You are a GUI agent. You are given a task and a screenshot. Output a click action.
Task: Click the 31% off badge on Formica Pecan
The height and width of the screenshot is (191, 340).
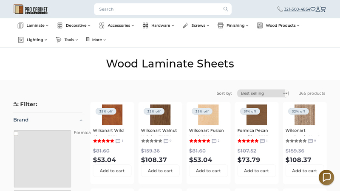[x=250, y=111]
